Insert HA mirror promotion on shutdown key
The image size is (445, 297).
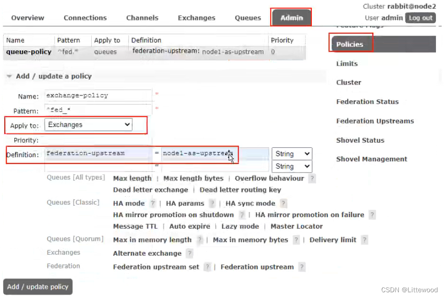[x=173, y=215]
